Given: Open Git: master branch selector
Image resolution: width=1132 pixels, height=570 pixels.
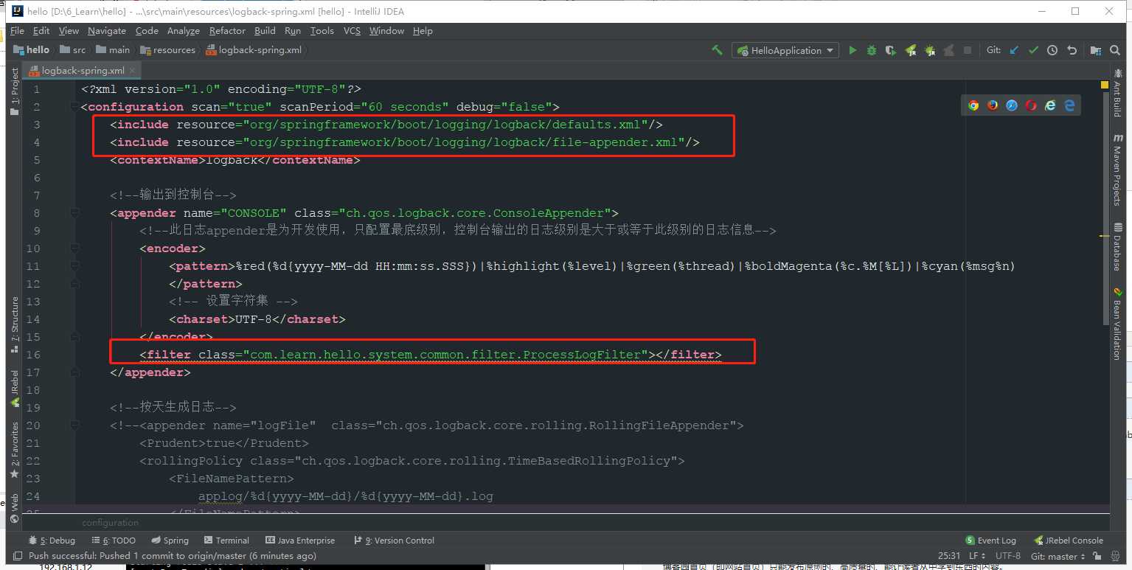Looking at the screenshot, I should (1058, 556).
